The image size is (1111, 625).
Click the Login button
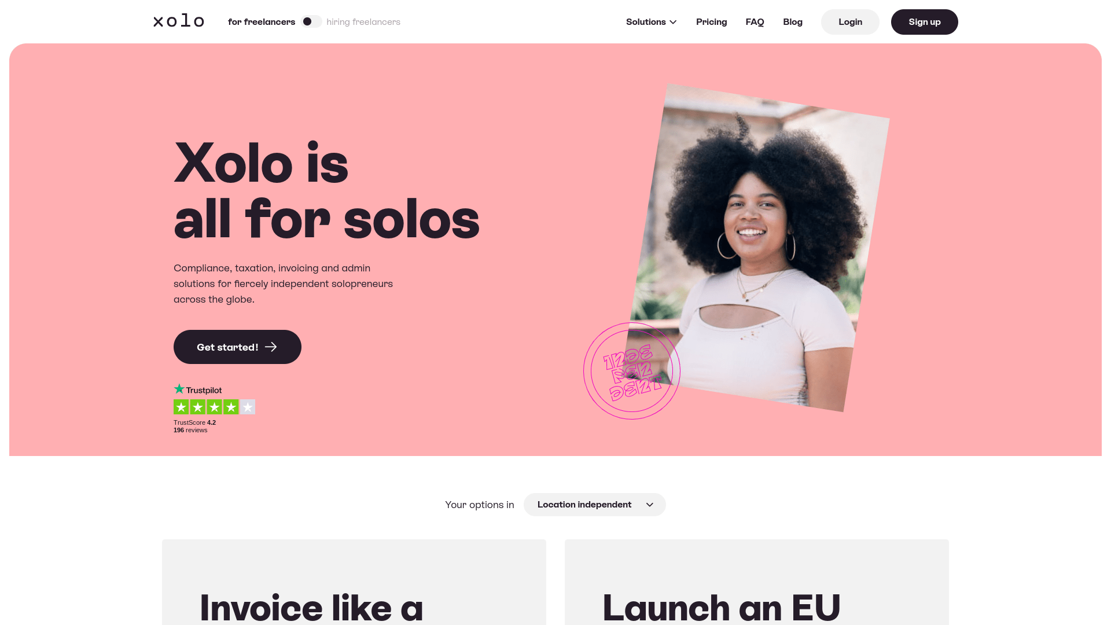[x=850, y=22]
